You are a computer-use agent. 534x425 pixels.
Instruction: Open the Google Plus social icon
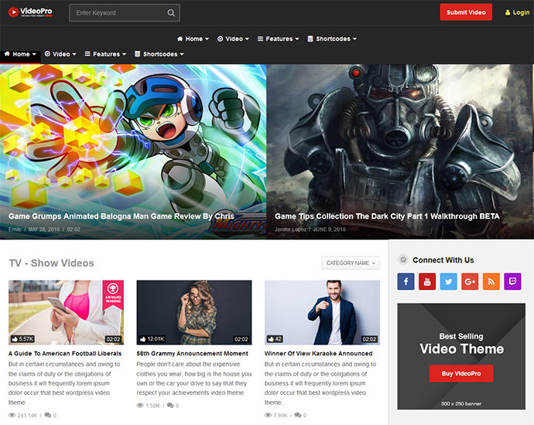[470, 281]
